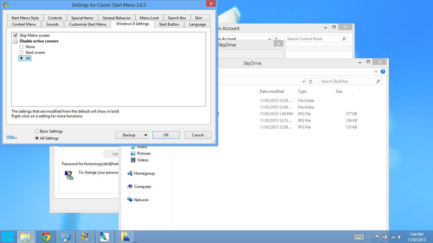Expand the SkyDrive address bar dropdown
The image size is (433, 243).
point(304,82)
